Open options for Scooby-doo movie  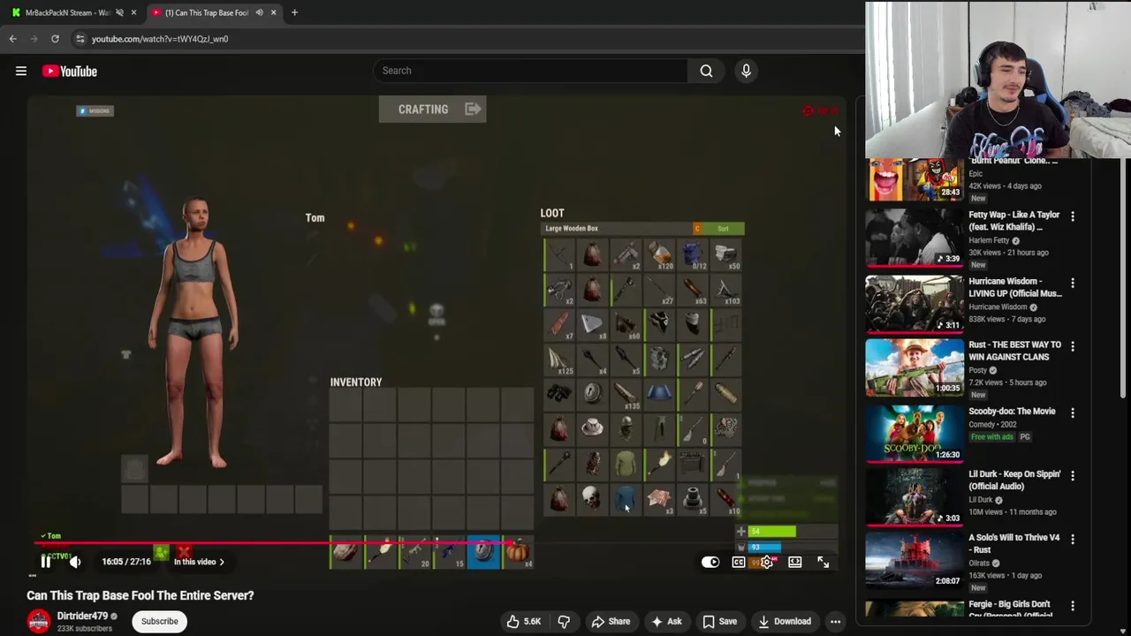coord(1073,413)
